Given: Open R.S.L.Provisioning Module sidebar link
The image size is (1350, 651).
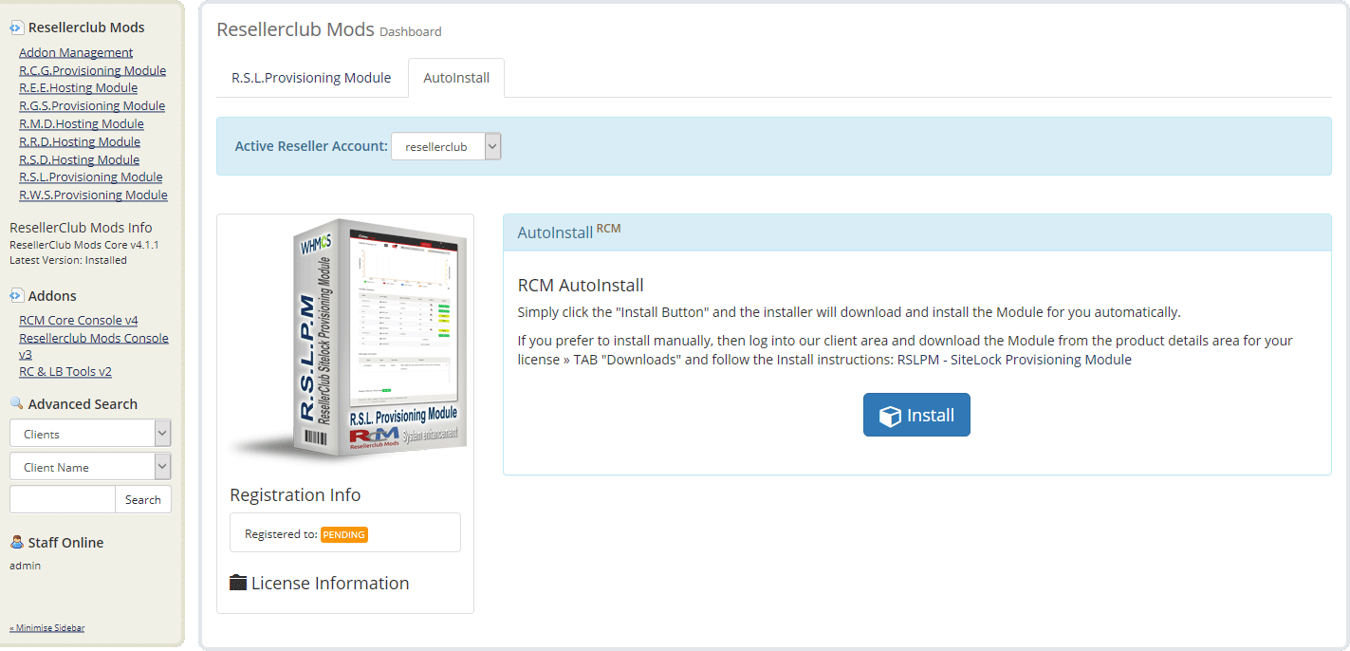Looking at the screenshot, I should 90,177.
